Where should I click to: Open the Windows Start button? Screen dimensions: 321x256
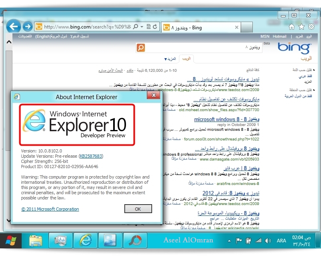pyautogui.click(x=11, y=240)
